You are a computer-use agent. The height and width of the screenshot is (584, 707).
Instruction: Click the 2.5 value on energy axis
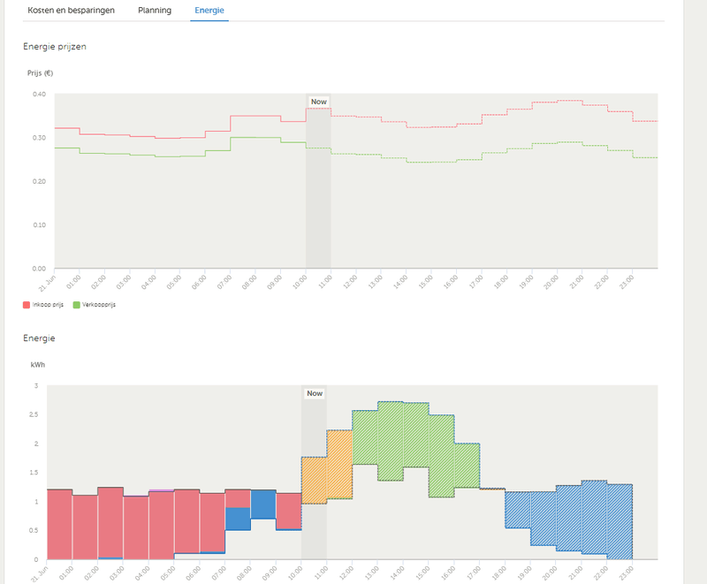(x=34, y=414)
